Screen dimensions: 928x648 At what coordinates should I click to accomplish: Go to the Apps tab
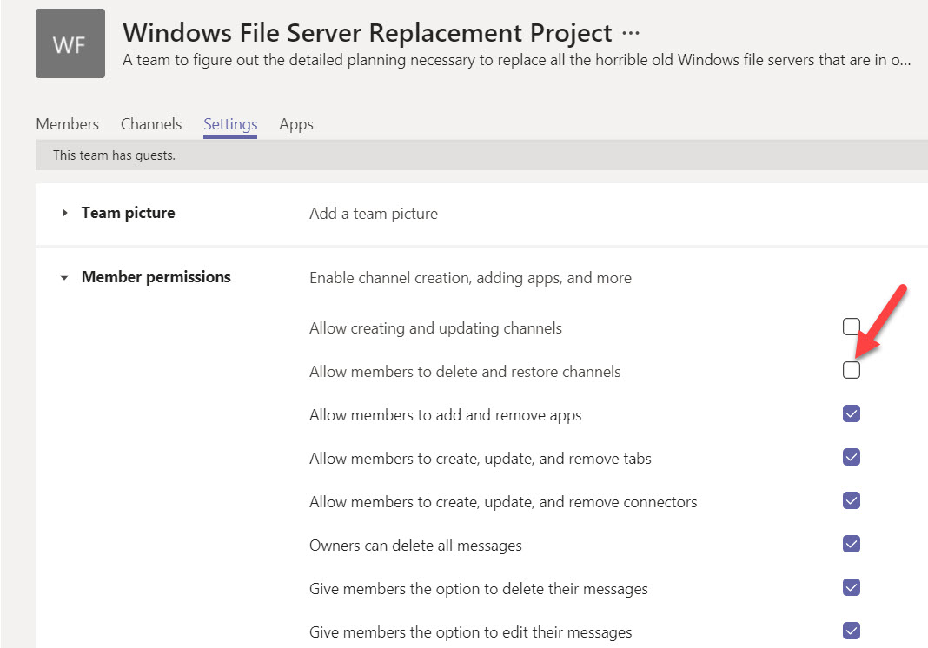click(x=296, y=124)
